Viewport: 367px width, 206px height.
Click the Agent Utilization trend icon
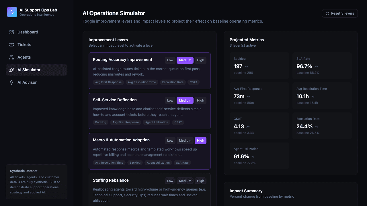[x=253, y=157]
